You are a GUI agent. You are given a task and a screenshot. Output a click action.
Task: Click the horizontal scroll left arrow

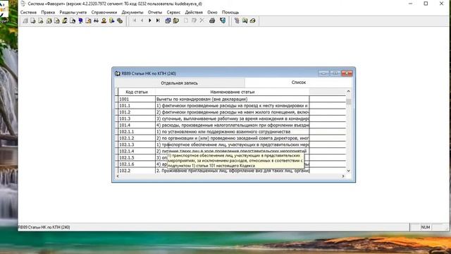(x=118, y=176)
